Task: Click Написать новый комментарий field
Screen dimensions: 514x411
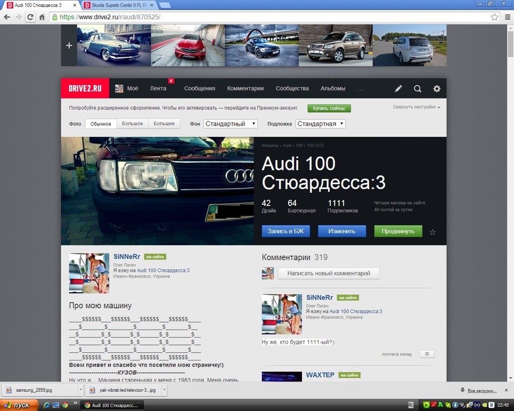Action: coord(329,273)
